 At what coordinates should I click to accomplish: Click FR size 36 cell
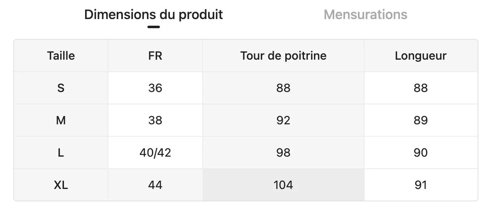pos(155,88)
